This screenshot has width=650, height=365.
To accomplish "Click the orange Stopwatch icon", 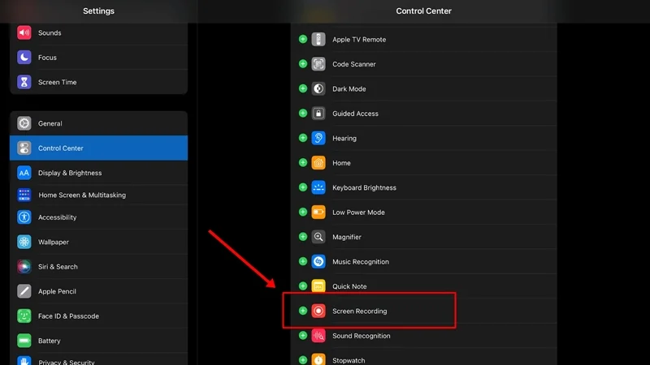I will pos(318,359).
